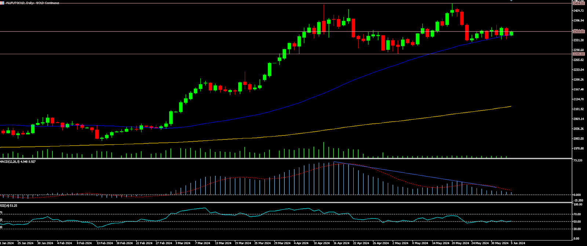The width and height of the screenshot is (587, 246).
Task: Click the 2167.48 price axis label
Action: click(x=579, y=89)
